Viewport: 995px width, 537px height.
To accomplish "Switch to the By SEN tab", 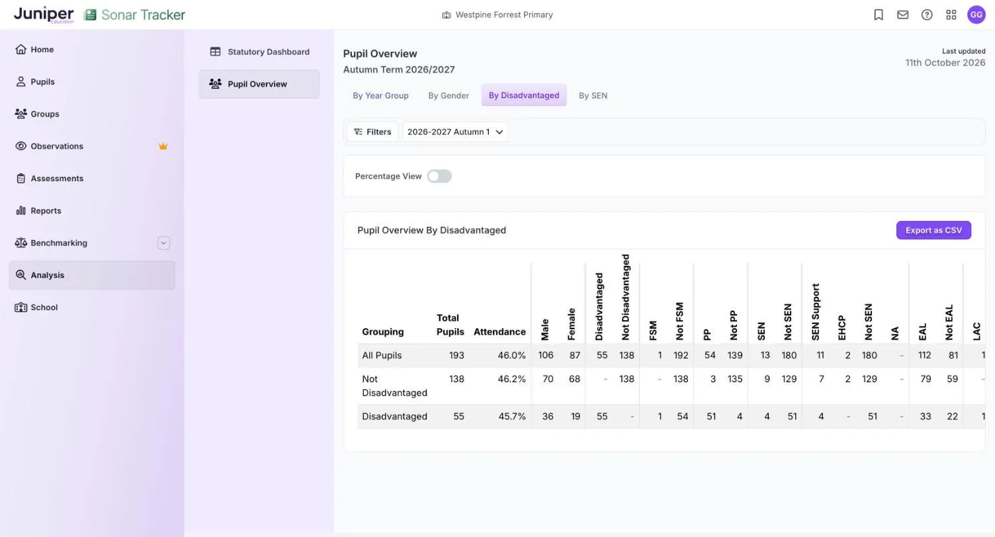I will click(593, 95).
